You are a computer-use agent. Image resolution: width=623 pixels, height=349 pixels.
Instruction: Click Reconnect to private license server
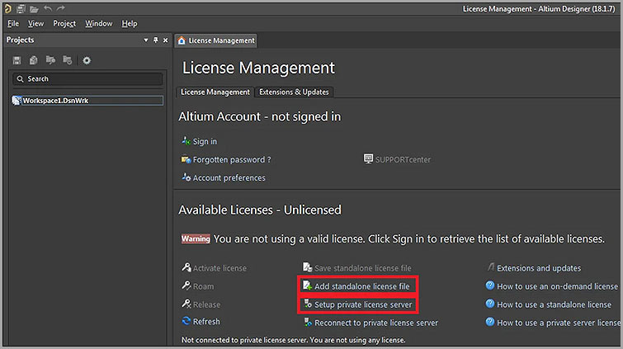click(x=376, y=323)
